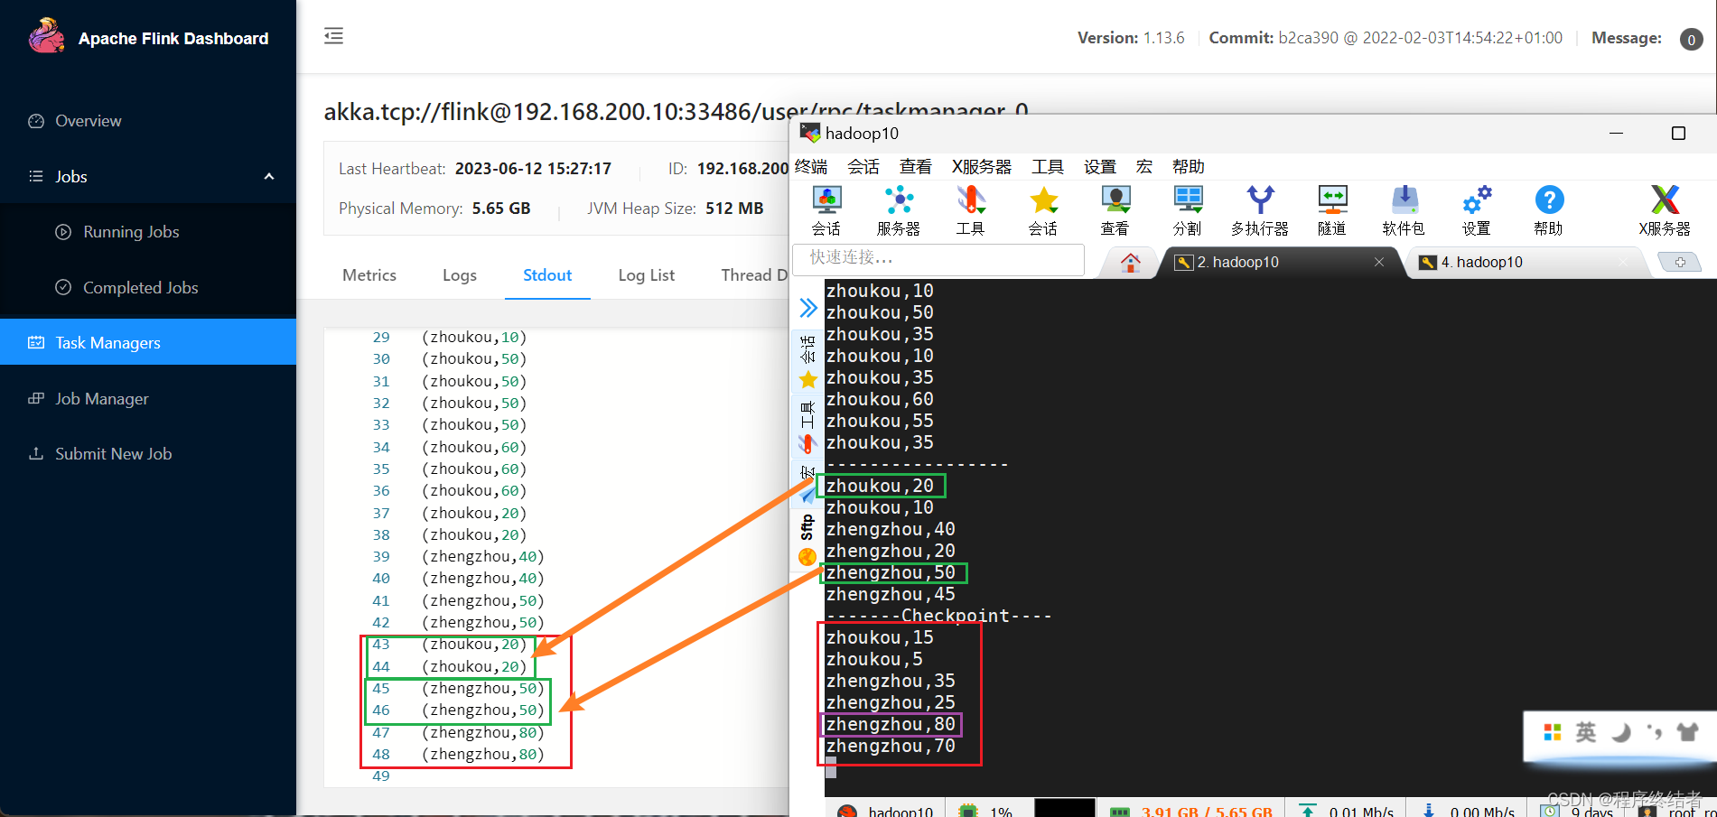1717x817 pixels.
Task: Collapse the sidebar with the menu fold icon
Action: click(333, 36)
